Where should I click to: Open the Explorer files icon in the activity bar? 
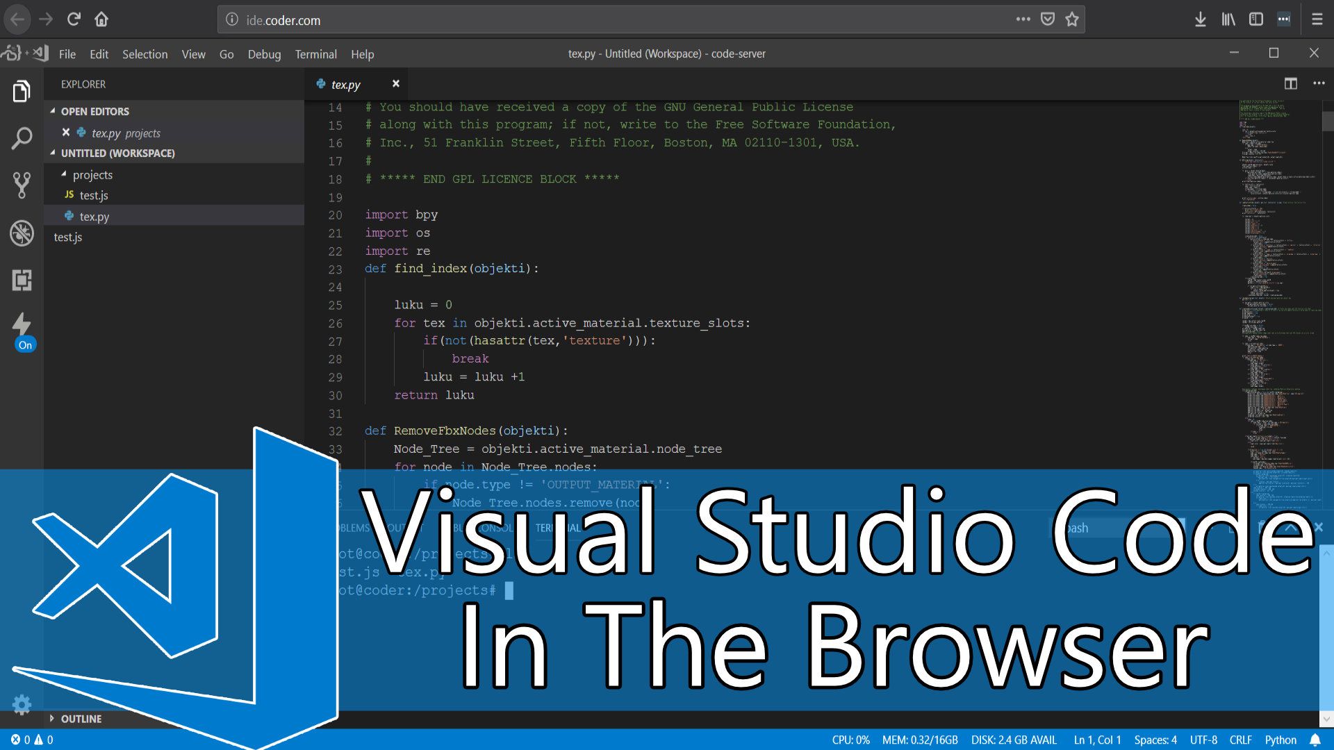click(x=22, y=92)
